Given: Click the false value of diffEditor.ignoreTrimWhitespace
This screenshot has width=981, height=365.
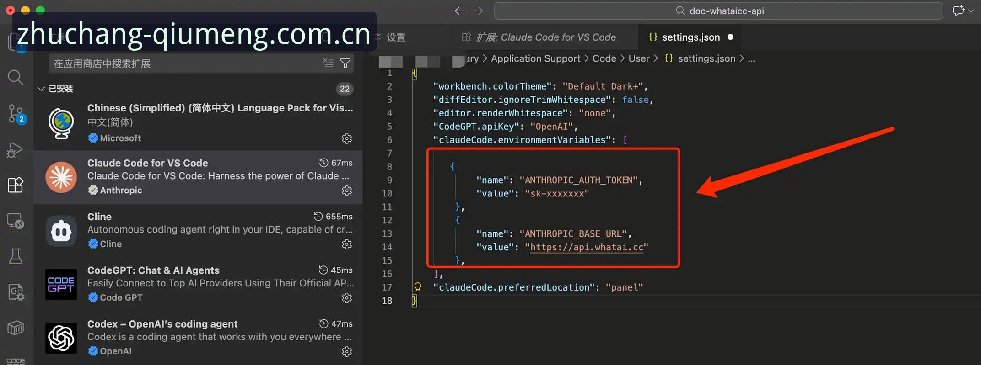Looking at the screenshot, I should (x=636, y=100).
